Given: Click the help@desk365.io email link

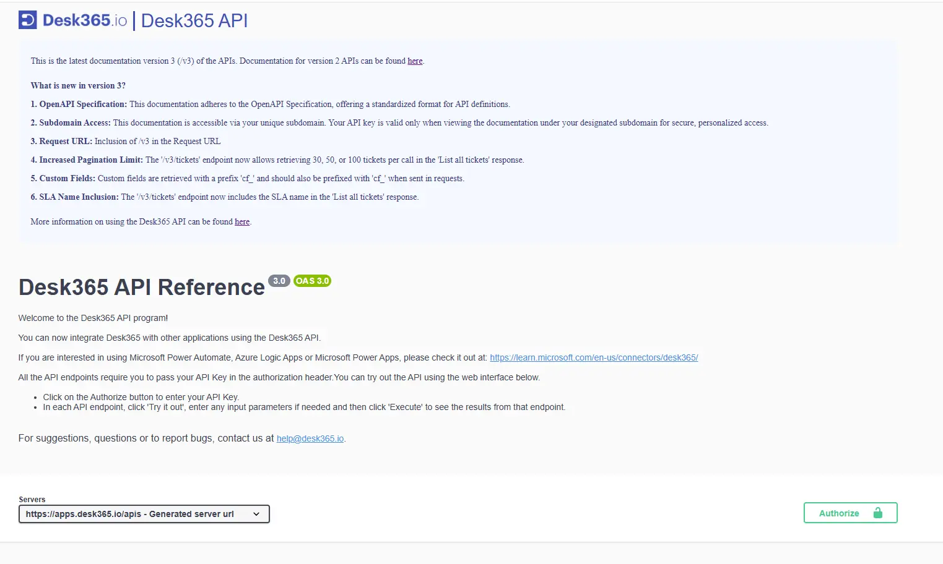Looking at the screenshot, I should [310, 438].
